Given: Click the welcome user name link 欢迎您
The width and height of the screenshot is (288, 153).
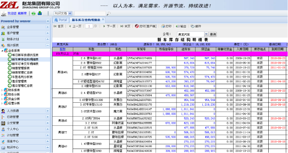Looking at the screenshot, I should coord(17,13).
